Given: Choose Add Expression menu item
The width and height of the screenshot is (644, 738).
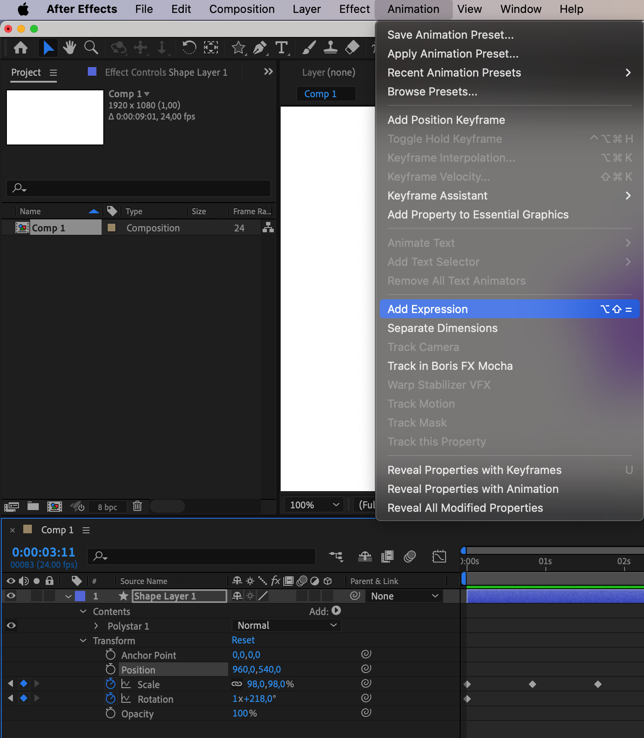Looking at the screenshot, I should [509, 309].
